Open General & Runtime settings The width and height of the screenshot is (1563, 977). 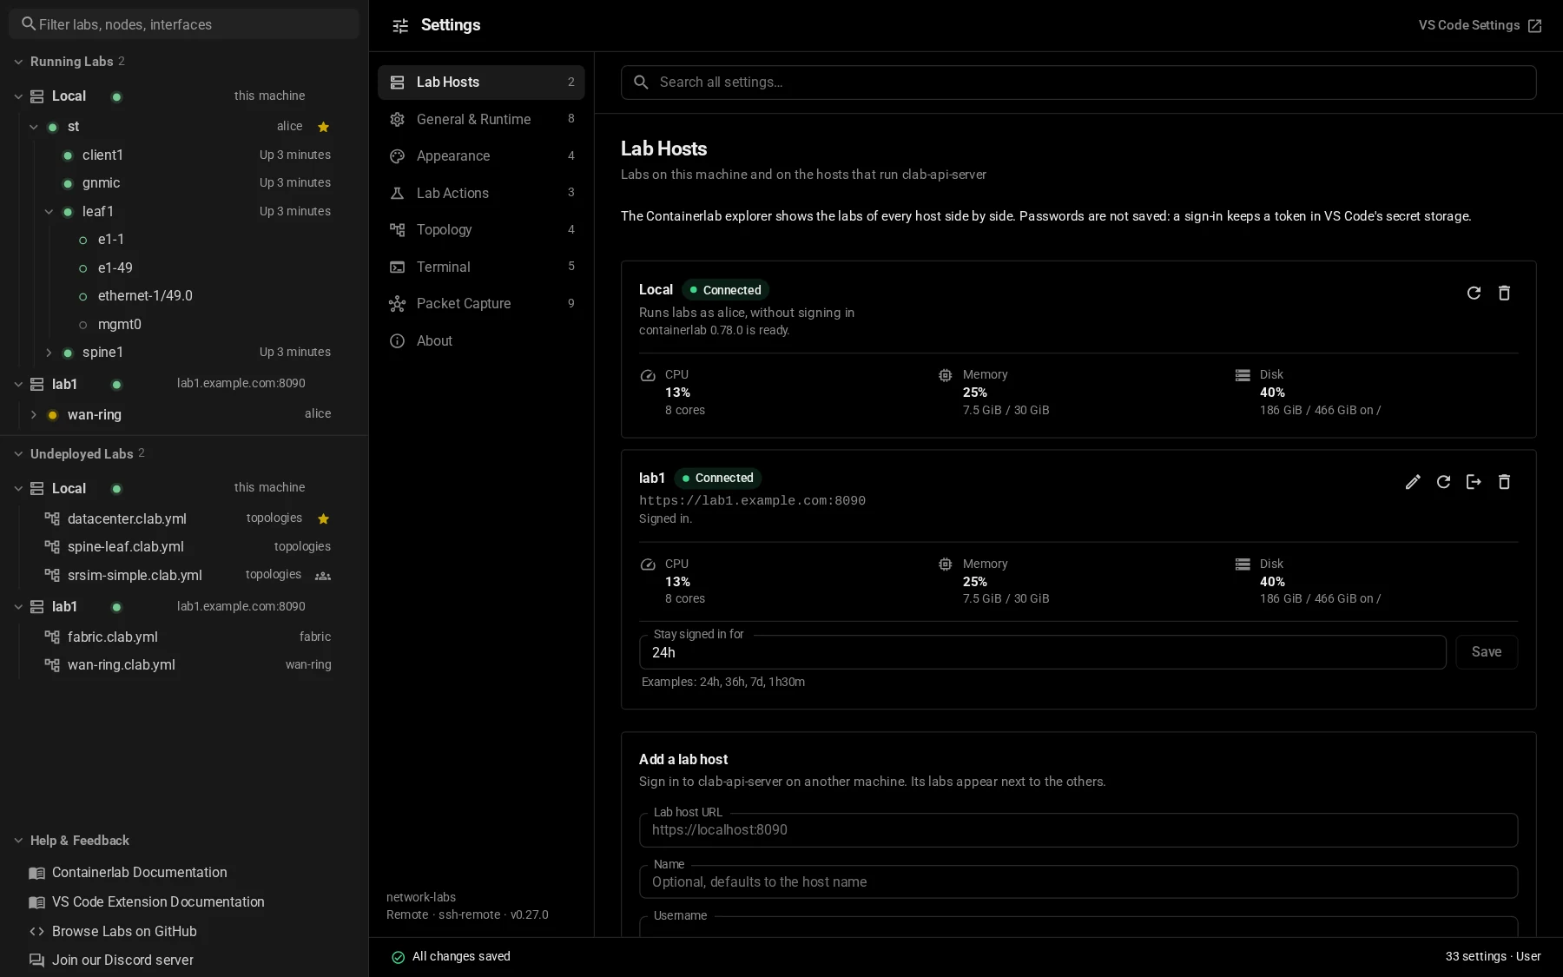(481, 119)
